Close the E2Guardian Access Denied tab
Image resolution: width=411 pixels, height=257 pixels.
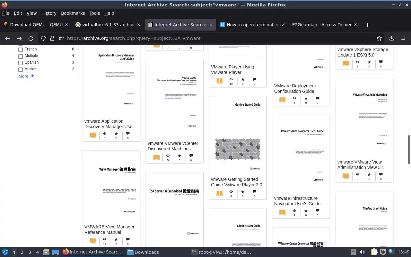355,25
